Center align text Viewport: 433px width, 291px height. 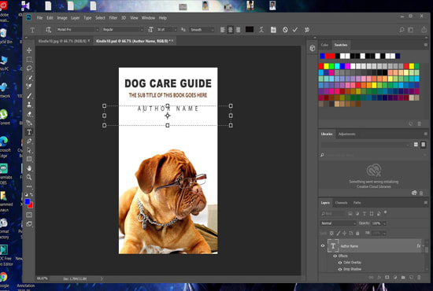[231, 30]
